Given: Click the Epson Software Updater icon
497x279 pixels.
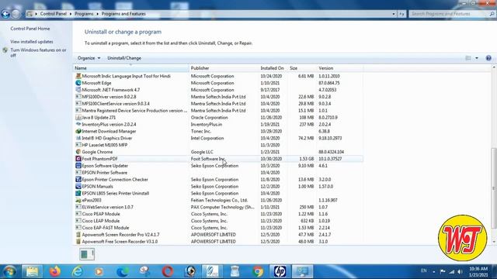Looking at the screenshot, I should (78, 166).
